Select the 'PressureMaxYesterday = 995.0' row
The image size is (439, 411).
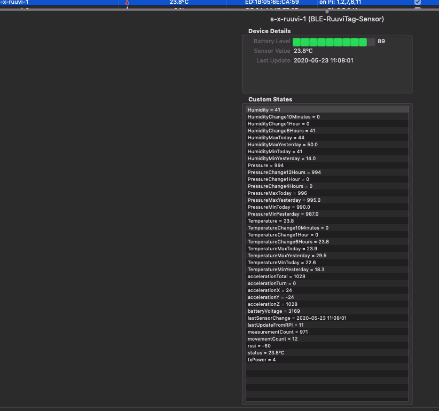[327, 200]
